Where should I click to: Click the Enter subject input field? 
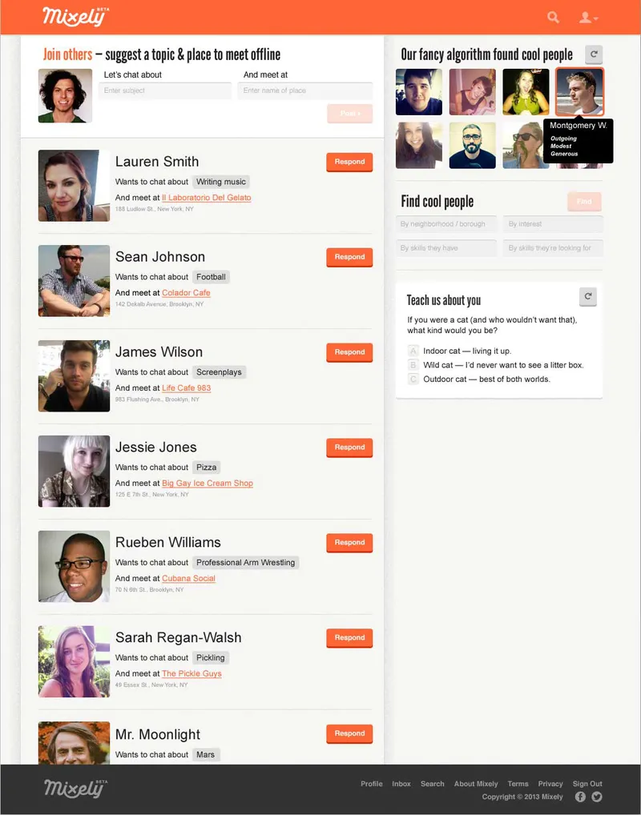pyautogui.click(x=165, y=90)
